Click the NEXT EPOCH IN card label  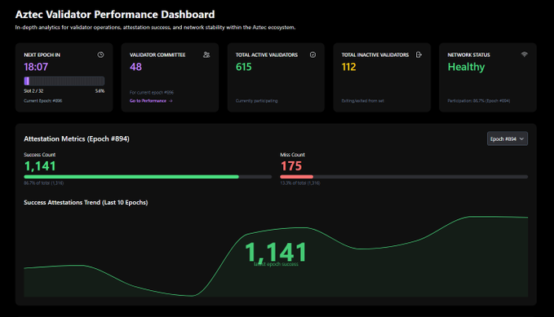(42, 55)
